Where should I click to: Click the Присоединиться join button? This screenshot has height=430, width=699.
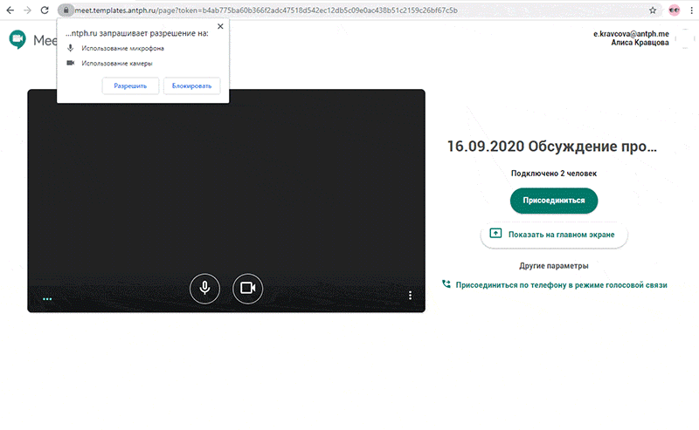click(x=554, y=201)
